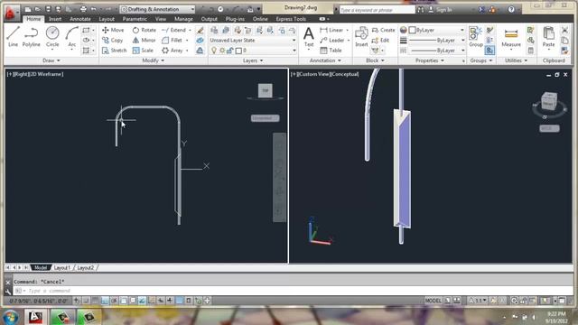Click the Right 2D Wireframe viewport label
This screenshot has height=325, width=578.
[x=35, y=74]
